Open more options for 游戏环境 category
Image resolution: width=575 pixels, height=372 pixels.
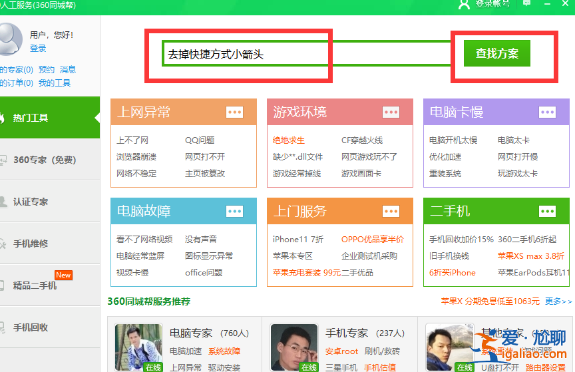point(391,112)
